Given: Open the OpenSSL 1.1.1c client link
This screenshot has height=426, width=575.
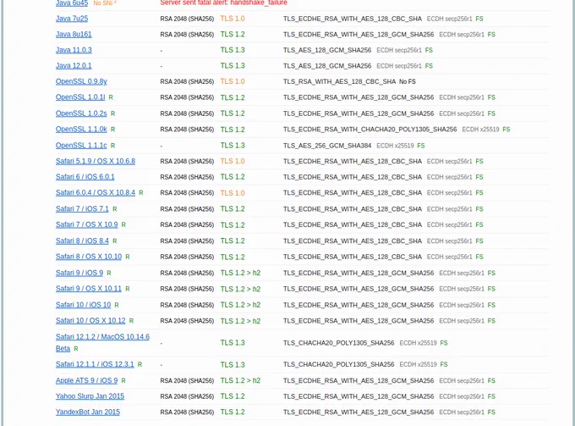Looking at the screenshot, I should point(81,146).
